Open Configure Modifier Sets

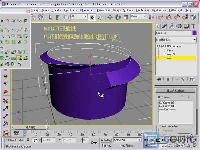click(x=192, y=79)
